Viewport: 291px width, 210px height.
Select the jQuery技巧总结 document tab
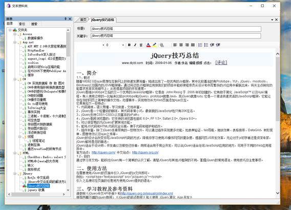(102, 19)
